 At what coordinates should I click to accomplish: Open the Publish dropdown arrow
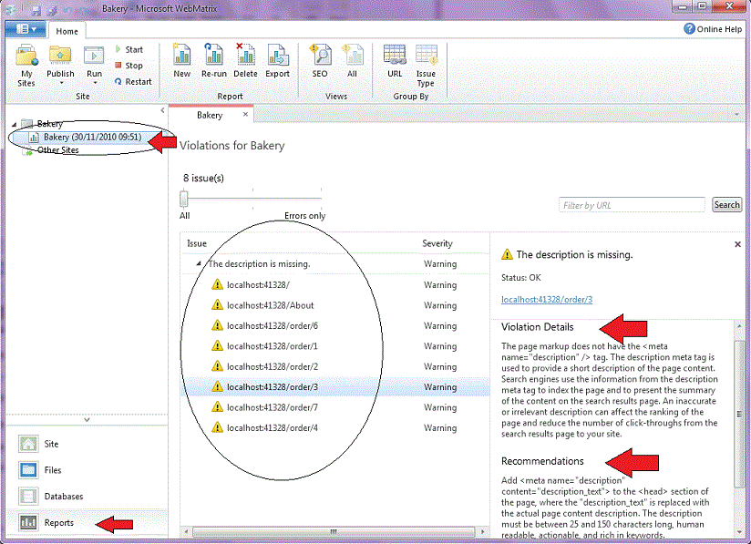(61, 83)
